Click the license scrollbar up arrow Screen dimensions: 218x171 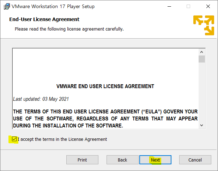coord(201,52)
